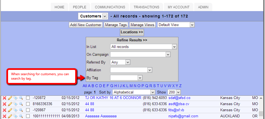Edit customer 8166336336 with pencil icon
Viewport: 265px width, 119px height.
[x=10, y=104]
